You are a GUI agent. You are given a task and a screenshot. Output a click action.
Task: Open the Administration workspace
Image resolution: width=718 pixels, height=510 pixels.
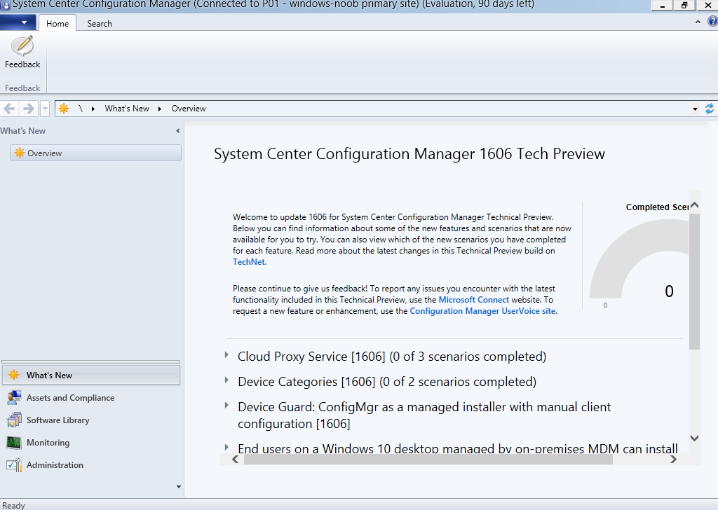pos(91,464)
